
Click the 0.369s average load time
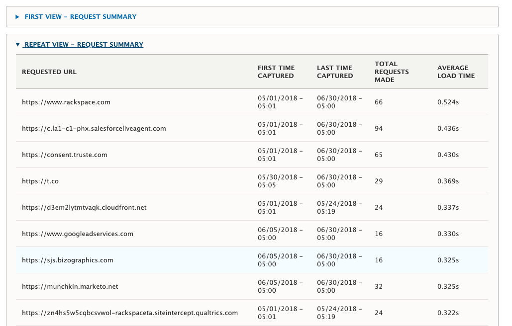448,181
